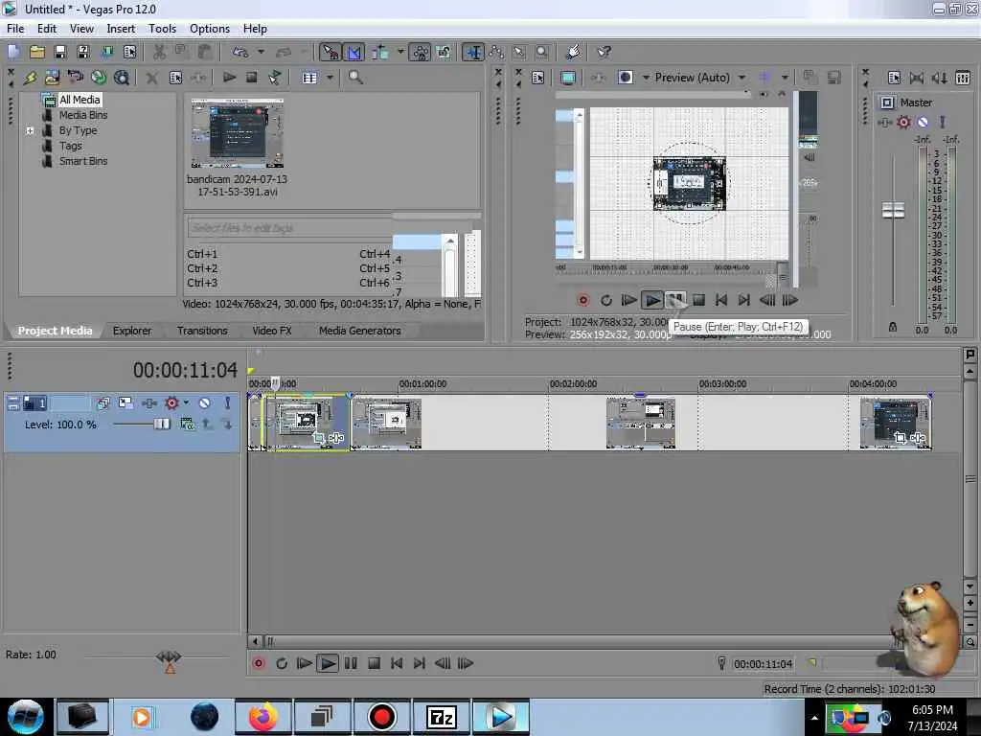Screen dimensions: 981x736
Task: Toggle Solo on video track 1
Action: pos(228,403)
